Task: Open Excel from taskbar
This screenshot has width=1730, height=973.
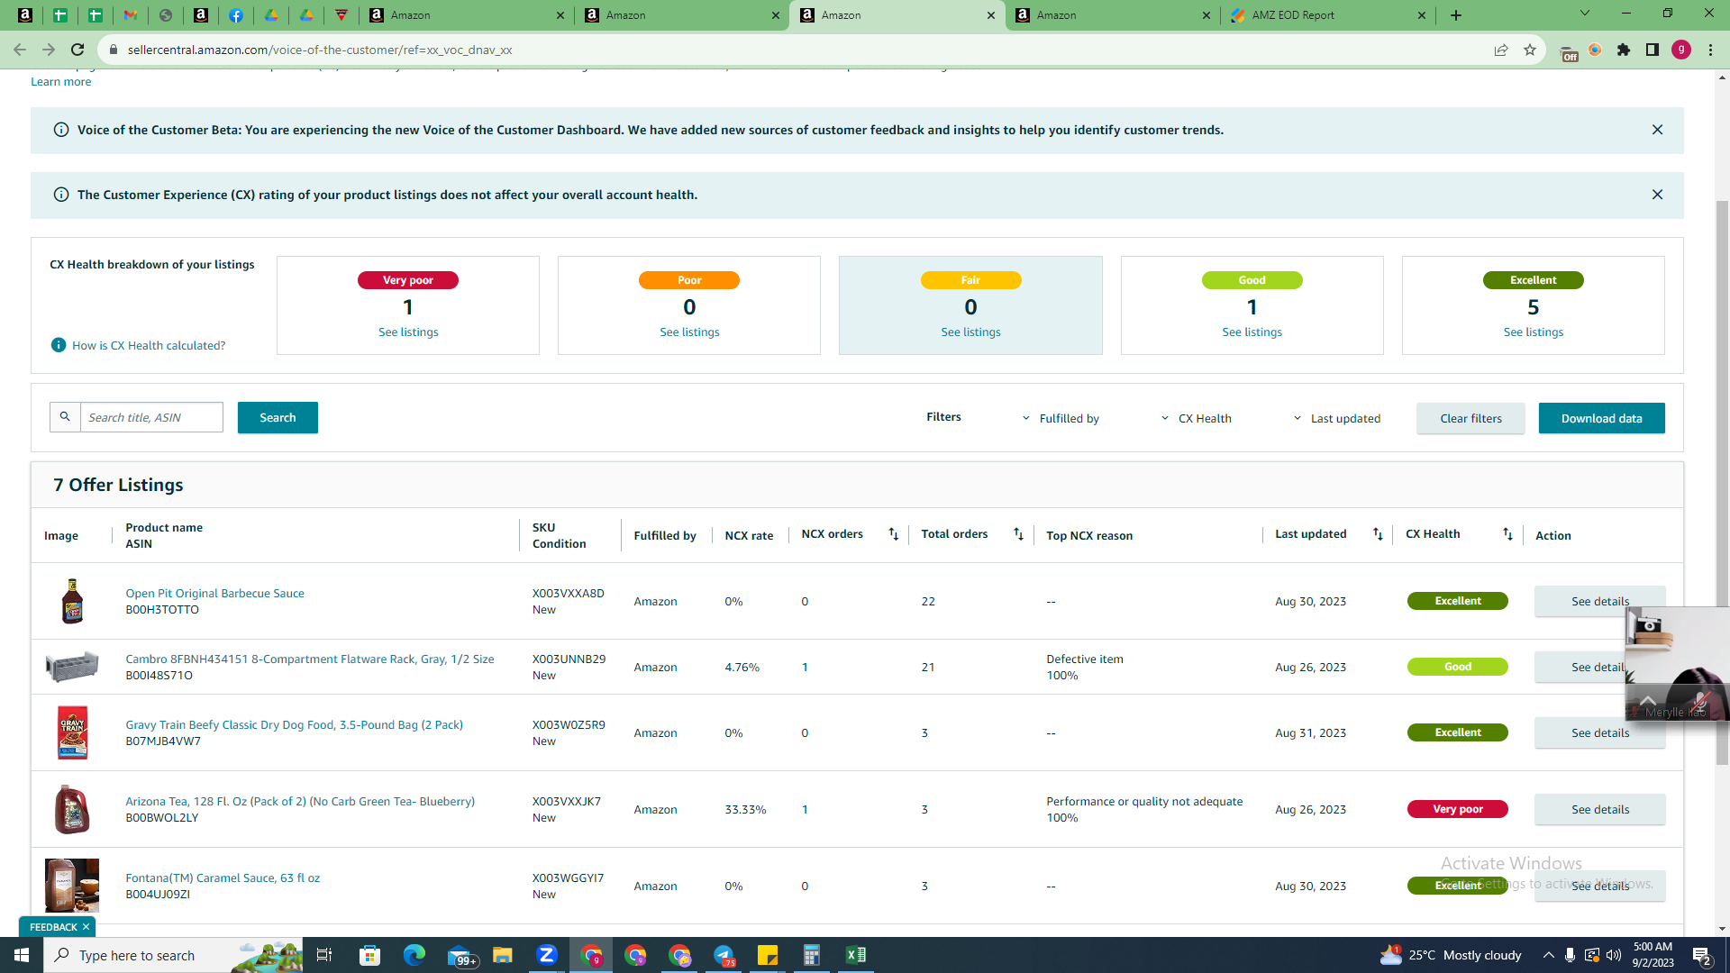Action: pos(856,955)
